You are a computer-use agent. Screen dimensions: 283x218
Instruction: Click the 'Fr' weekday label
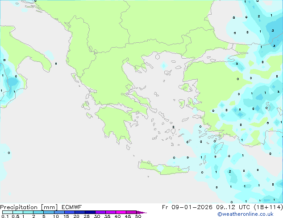(x=165, y=207)
